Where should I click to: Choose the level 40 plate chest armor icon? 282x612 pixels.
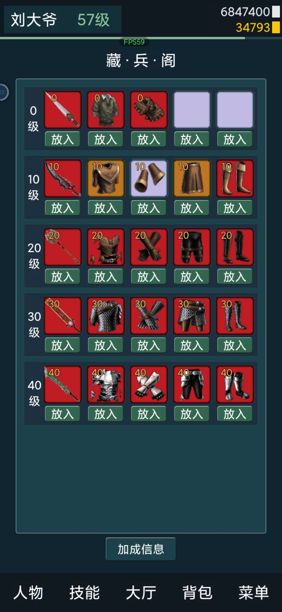click(x=106, y=384)
